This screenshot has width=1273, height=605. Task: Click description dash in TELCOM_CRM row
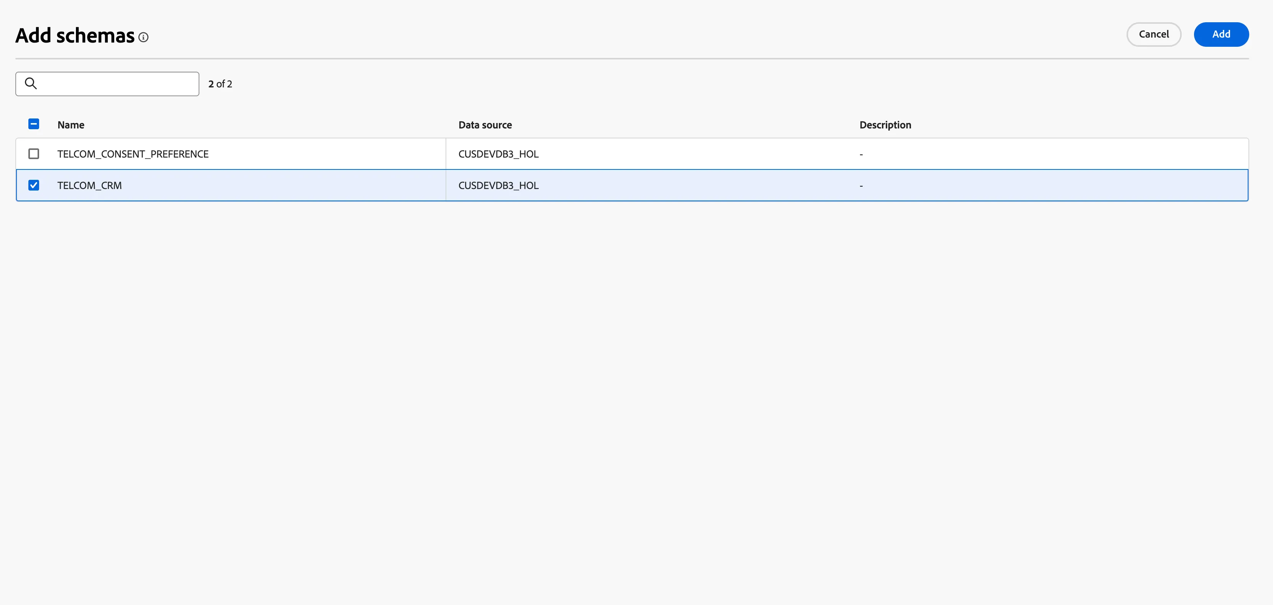(x=861, y=186)
